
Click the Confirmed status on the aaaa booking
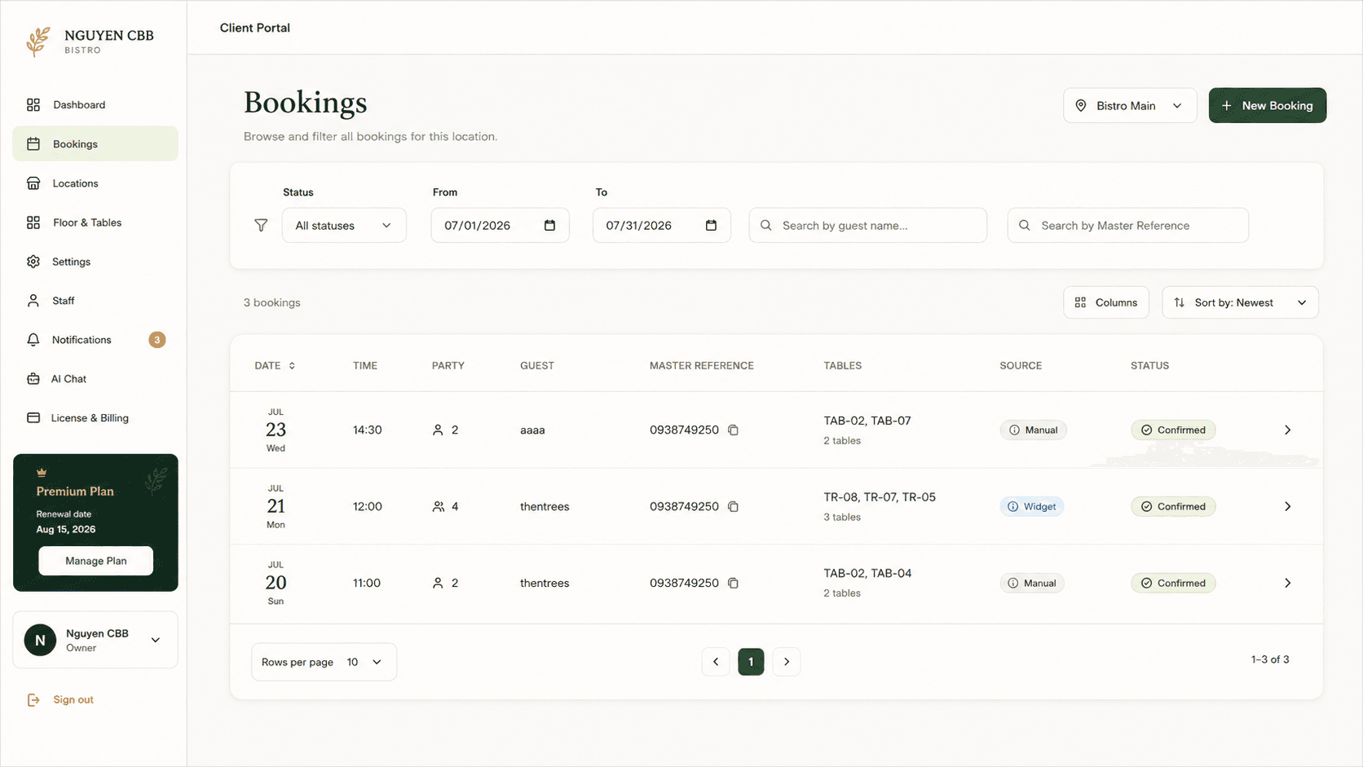click(x=1173, y=430)
